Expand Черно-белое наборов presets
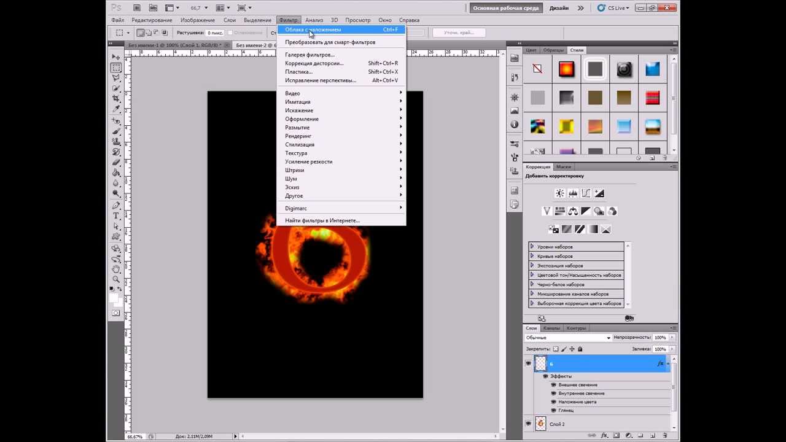The width and height of the screenshot is (786, 442). [532, 285]
